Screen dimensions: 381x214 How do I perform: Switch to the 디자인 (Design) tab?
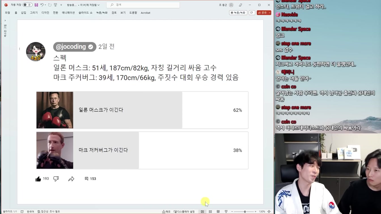pos(45,13)
